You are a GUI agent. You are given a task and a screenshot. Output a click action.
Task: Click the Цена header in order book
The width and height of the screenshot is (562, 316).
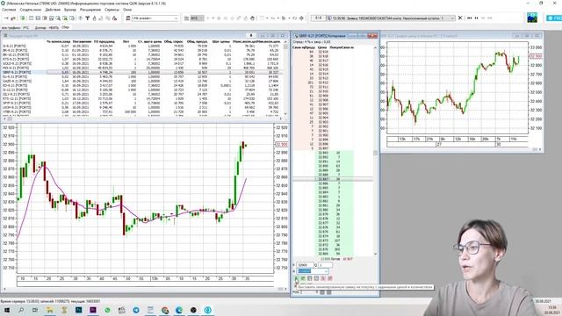coord(322,47)
